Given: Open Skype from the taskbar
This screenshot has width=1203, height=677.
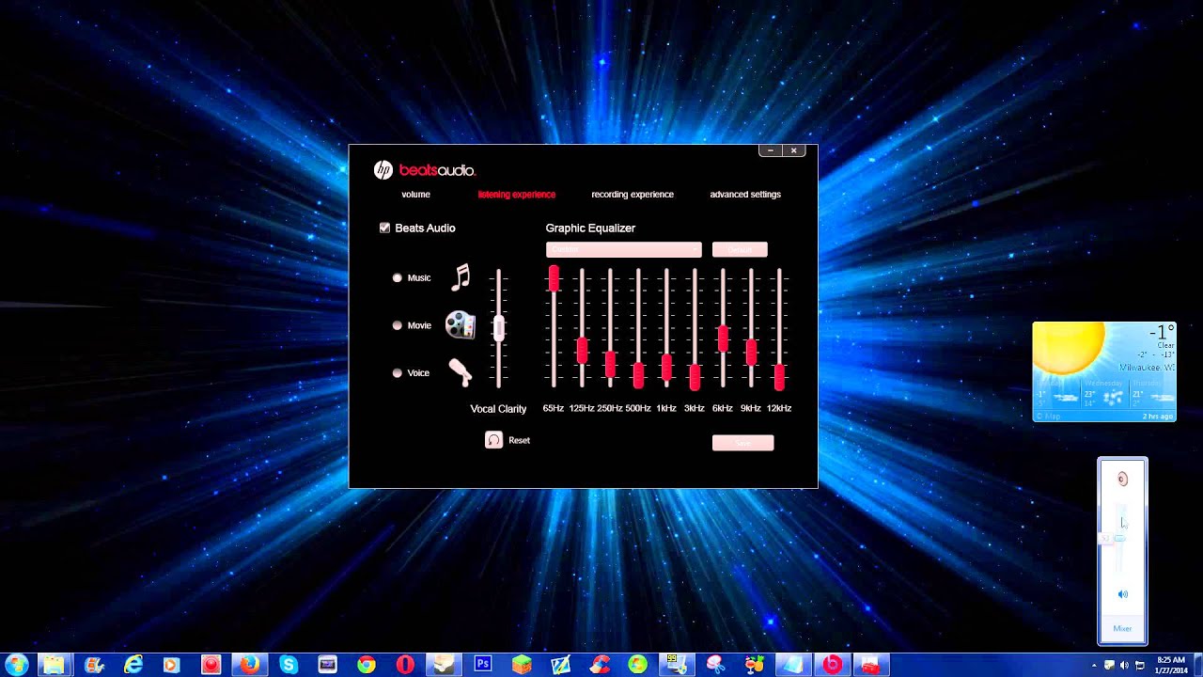Looking at the screenshot, I should [289, 665].
